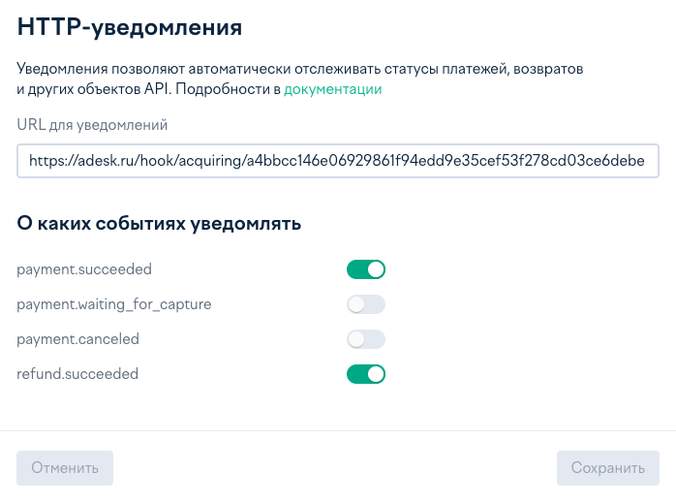Focus the URL для уведомлений input field

click(338, 161)
